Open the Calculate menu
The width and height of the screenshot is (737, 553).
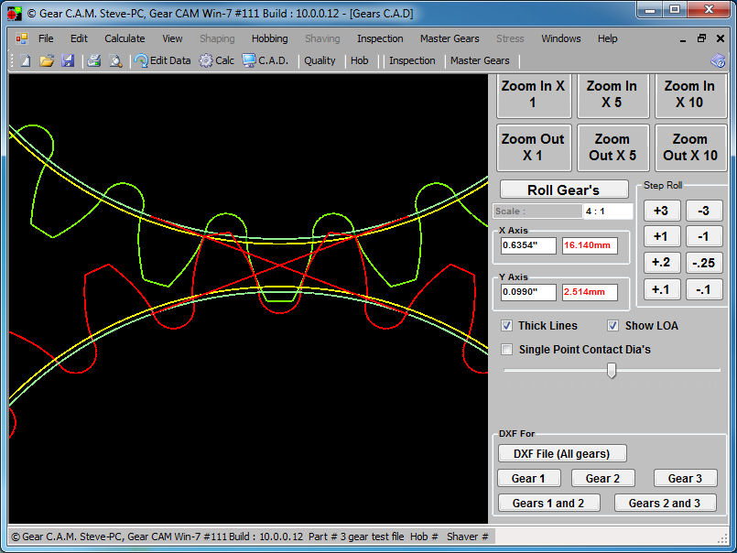tap(125, 38)
